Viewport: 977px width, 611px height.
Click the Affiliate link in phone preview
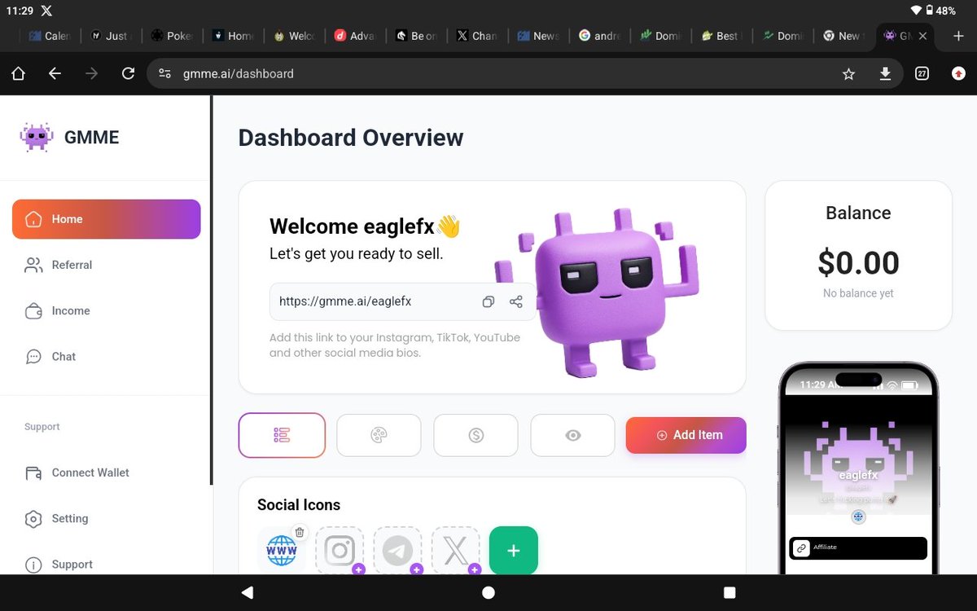858,548
